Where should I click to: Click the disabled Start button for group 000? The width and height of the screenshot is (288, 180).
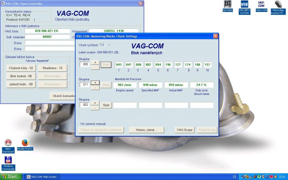(x=106, y=65)
